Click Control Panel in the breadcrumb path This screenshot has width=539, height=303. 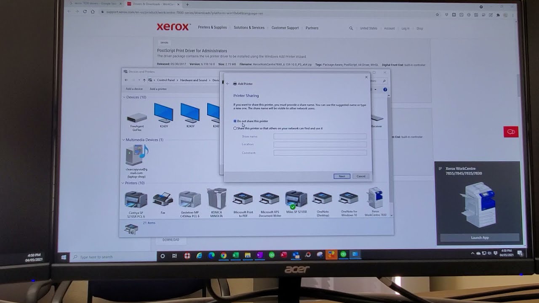tap(166, 80)
